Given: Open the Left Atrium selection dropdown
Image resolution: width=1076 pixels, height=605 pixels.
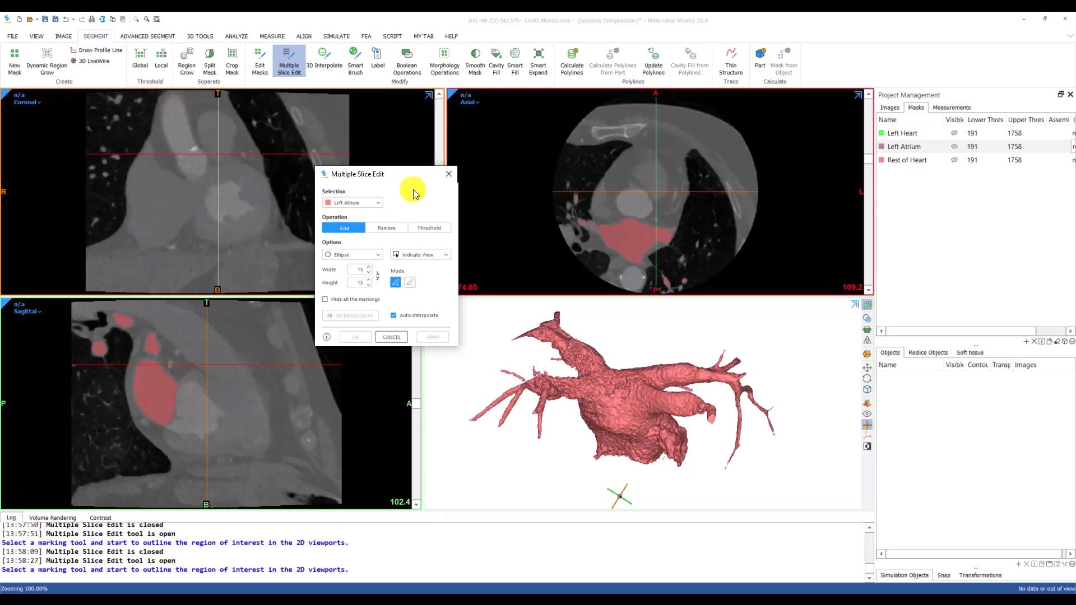Looking at the screenshot, I should (353, 203).
